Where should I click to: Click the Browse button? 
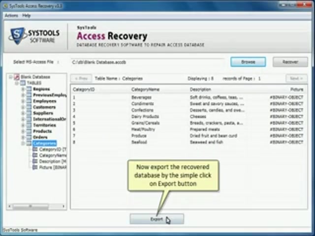(x=248, y=62)
